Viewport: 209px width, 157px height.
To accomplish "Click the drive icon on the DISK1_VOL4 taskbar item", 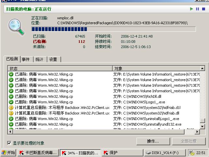I will (x=148, y=153).
